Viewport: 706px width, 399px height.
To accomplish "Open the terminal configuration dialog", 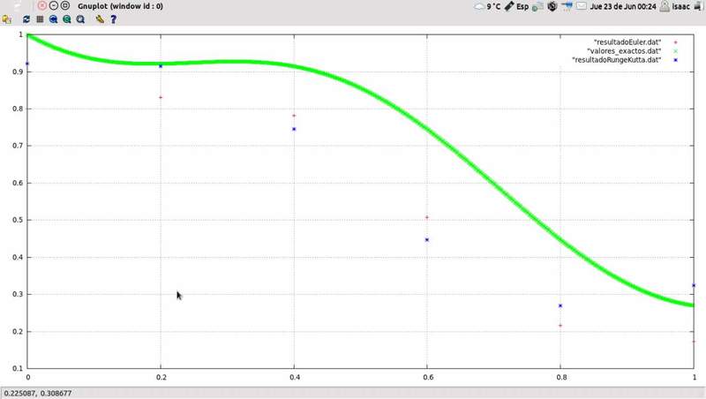I will point(100,19).
